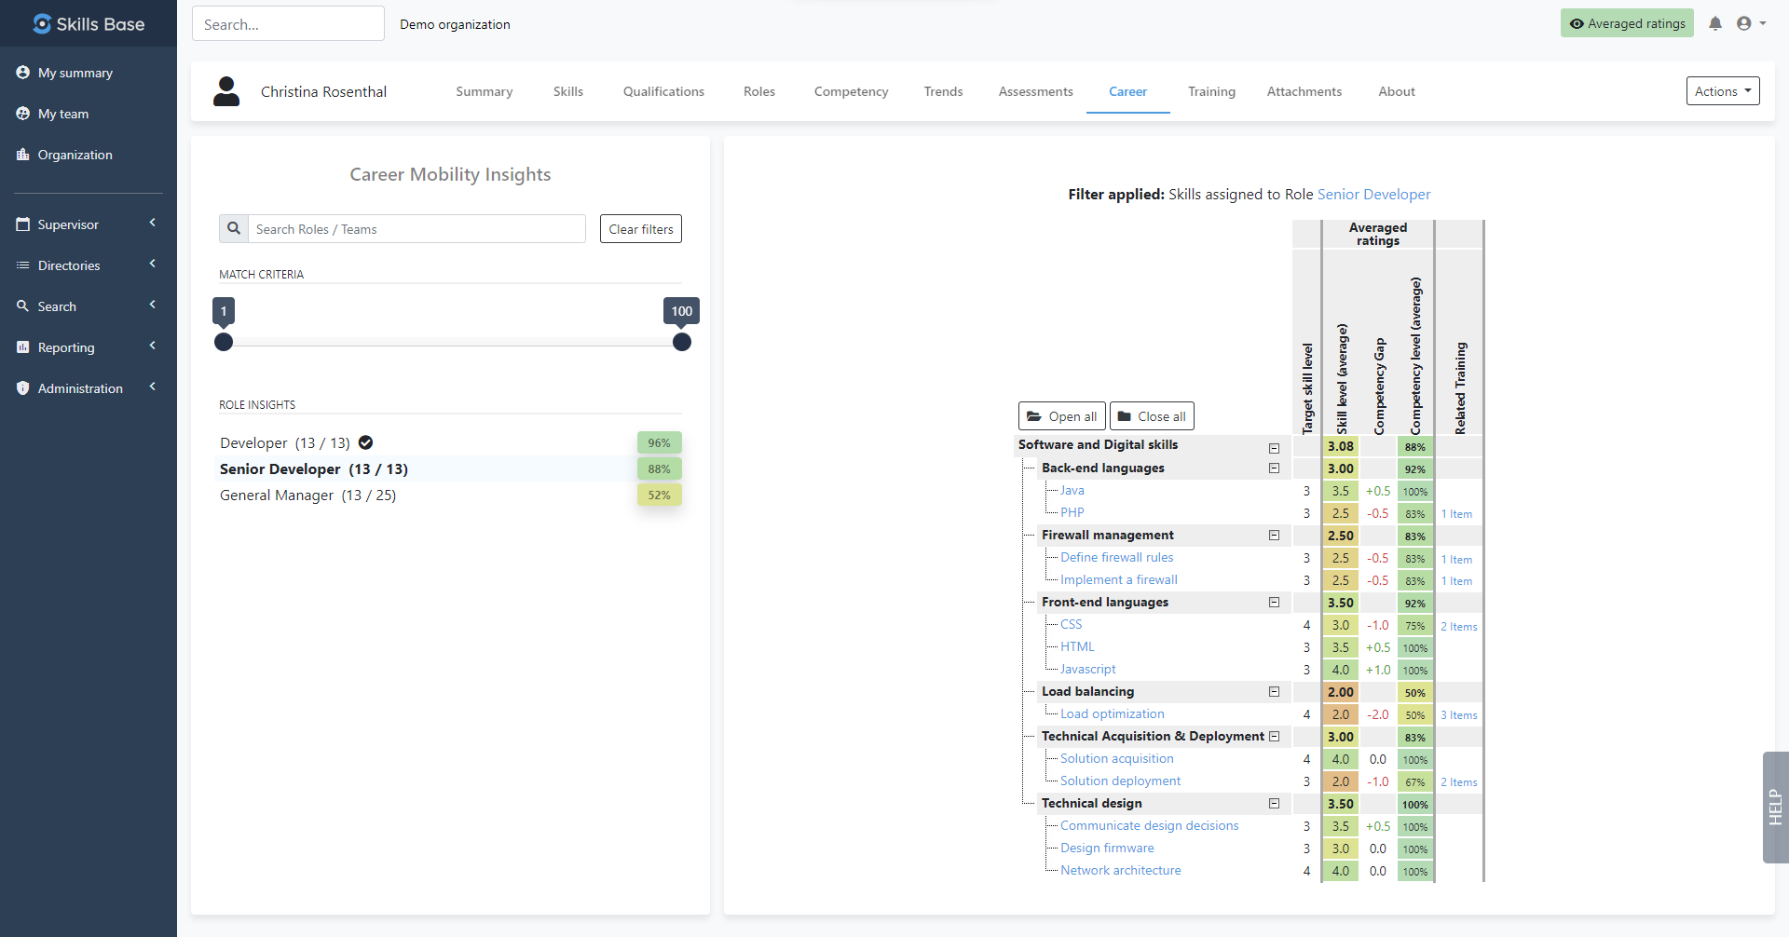Open the notifications bell
This screenshot has width=1789, height=937.
(x=1715, y=23)
